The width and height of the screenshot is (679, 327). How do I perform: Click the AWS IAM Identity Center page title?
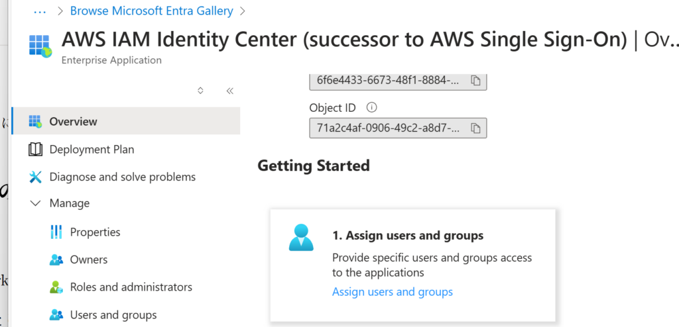344,39
